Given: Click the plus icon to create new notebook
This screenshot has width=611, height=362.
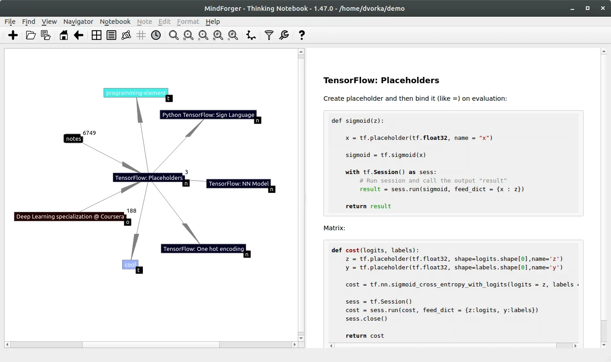Looking at the screenshot, I should (x=13, y=35).
